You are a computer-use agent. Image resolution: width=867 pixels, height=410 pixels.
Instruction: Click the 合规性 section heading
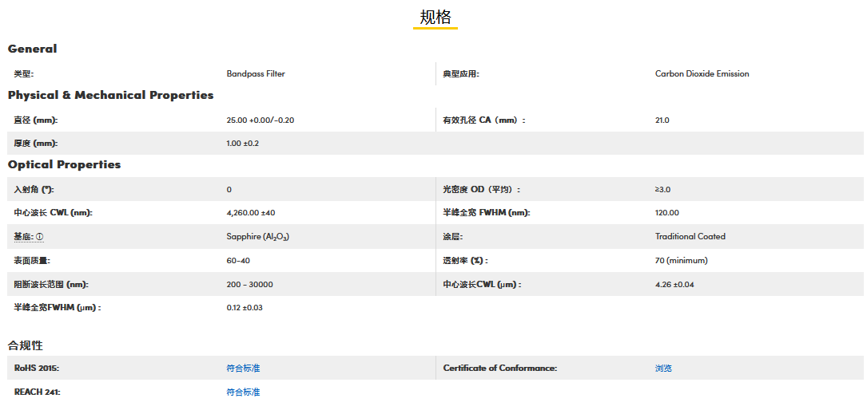26,345
